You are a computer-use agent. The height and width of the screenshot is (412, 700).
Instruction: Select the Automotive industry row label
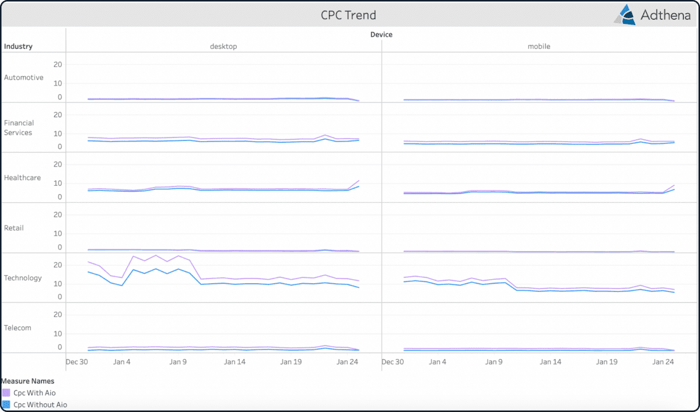coord(24,77)
